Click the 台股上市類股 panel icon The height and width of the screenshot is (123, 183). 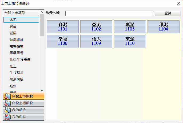click(7, 96)
